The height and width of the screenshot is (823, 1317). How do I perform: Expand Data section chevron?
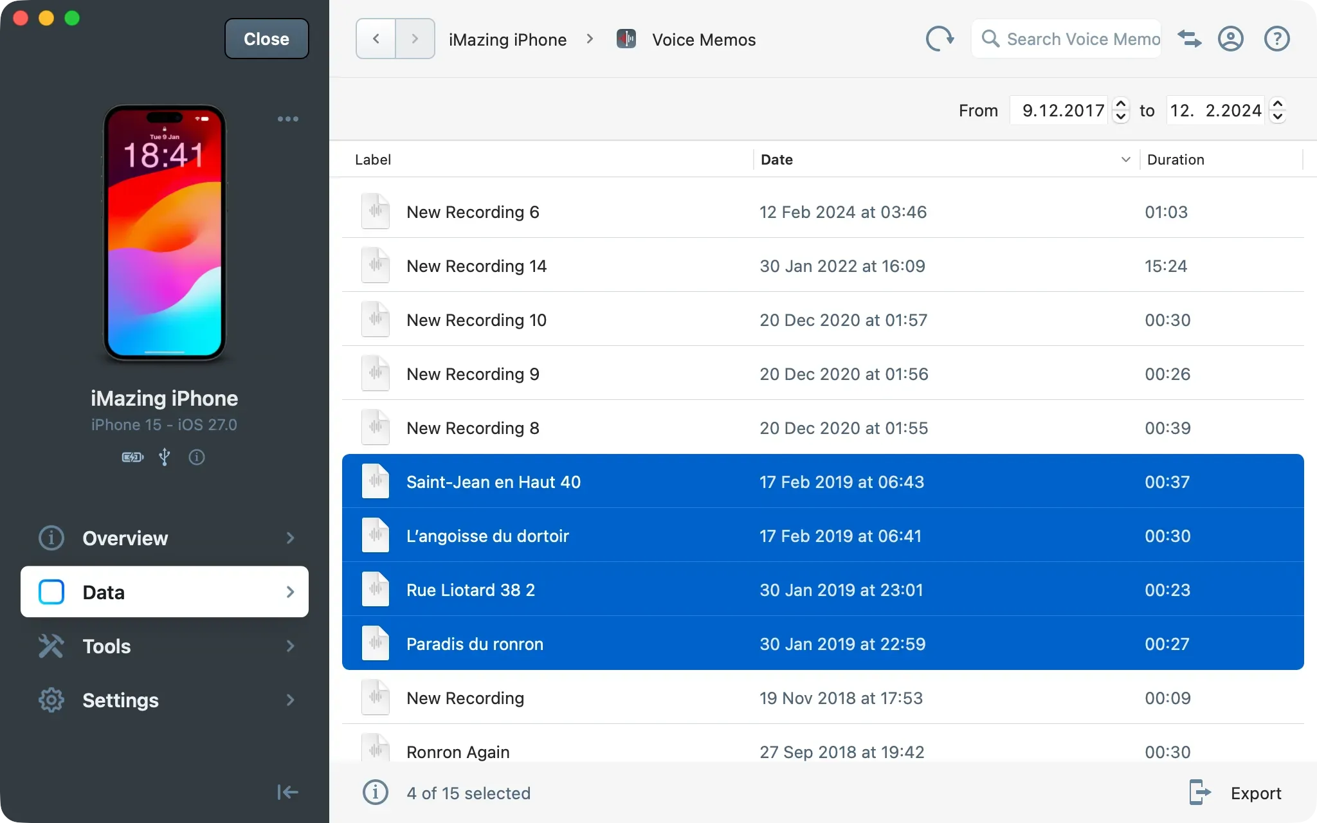(x=291, y=592)
